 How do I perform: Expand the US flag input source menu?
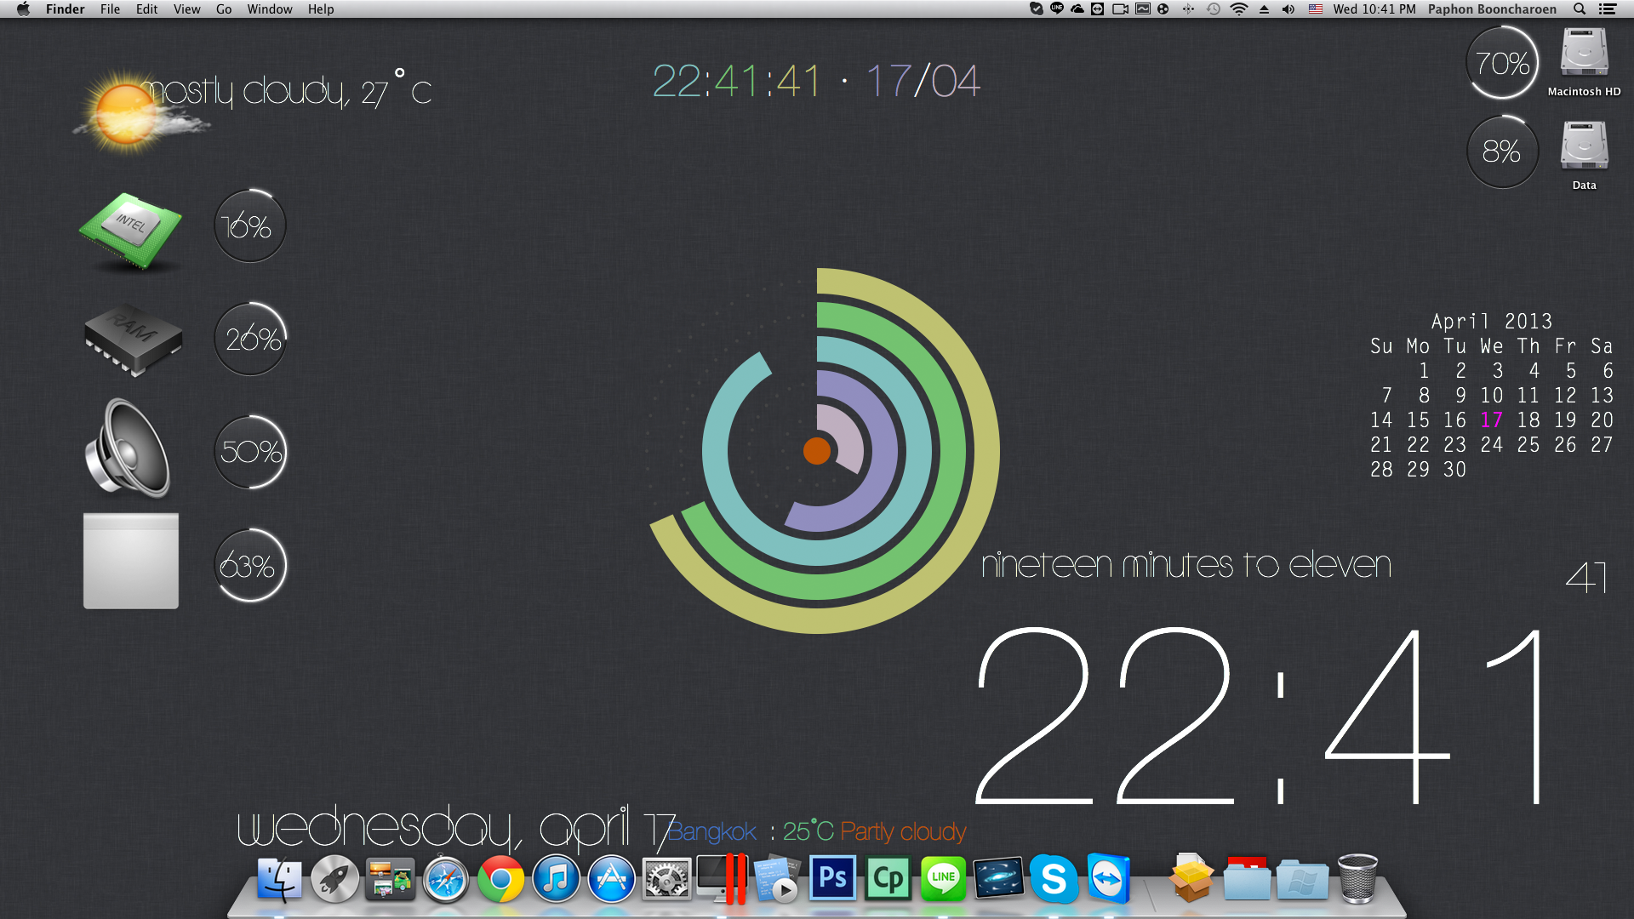(1315, 9)
